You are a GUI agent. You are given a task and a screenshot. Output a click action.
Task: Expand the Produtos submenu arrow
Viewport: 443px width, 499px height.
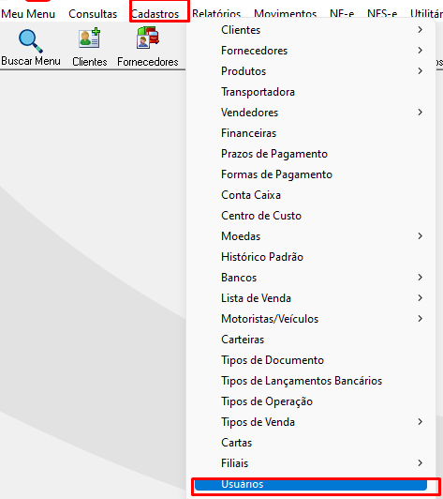pyautogui.click(x=421, y=71)
